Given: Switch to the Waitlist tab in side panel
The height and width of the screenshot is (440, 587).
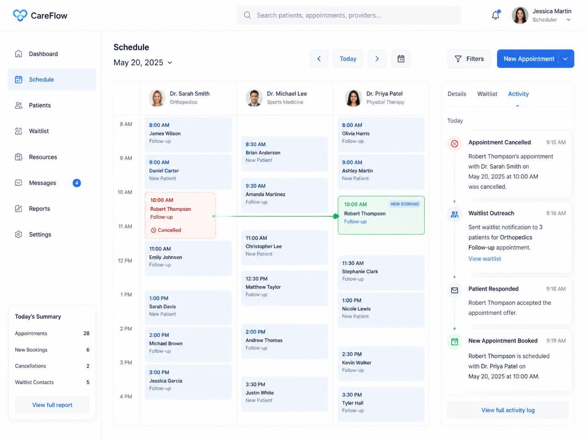Looking at the screenshot, I should coord(487,94).
